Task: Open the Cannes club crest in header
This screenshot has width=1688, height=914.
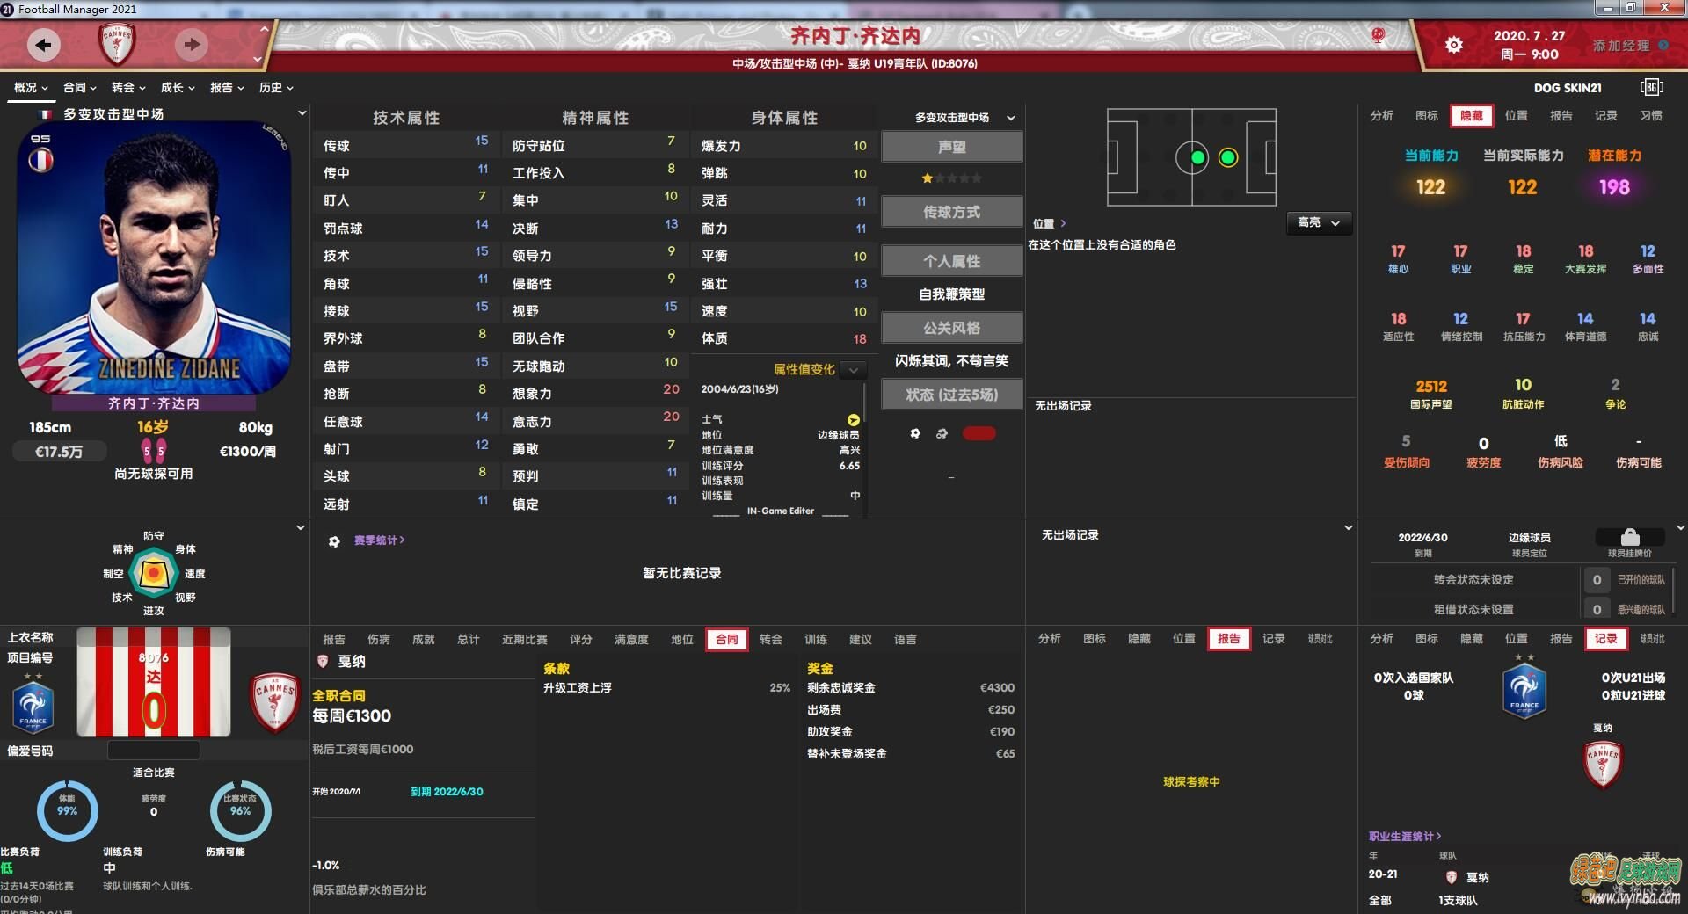Action: pyautogui.click(x=117, y=44)
